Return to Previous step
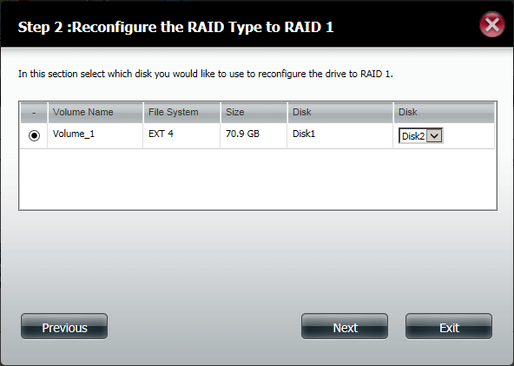This screenshot has height=366, width=514. pos(64,326)
